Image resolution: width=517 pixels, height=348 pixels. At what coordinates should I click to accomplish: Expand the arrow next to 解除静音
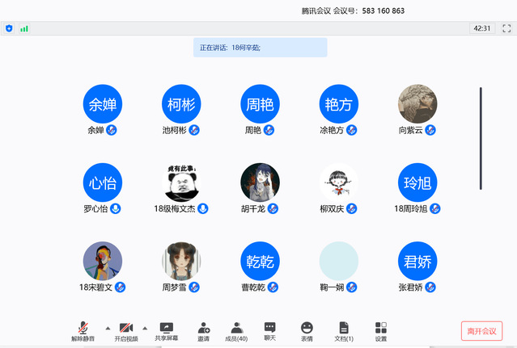pos(108,328)
